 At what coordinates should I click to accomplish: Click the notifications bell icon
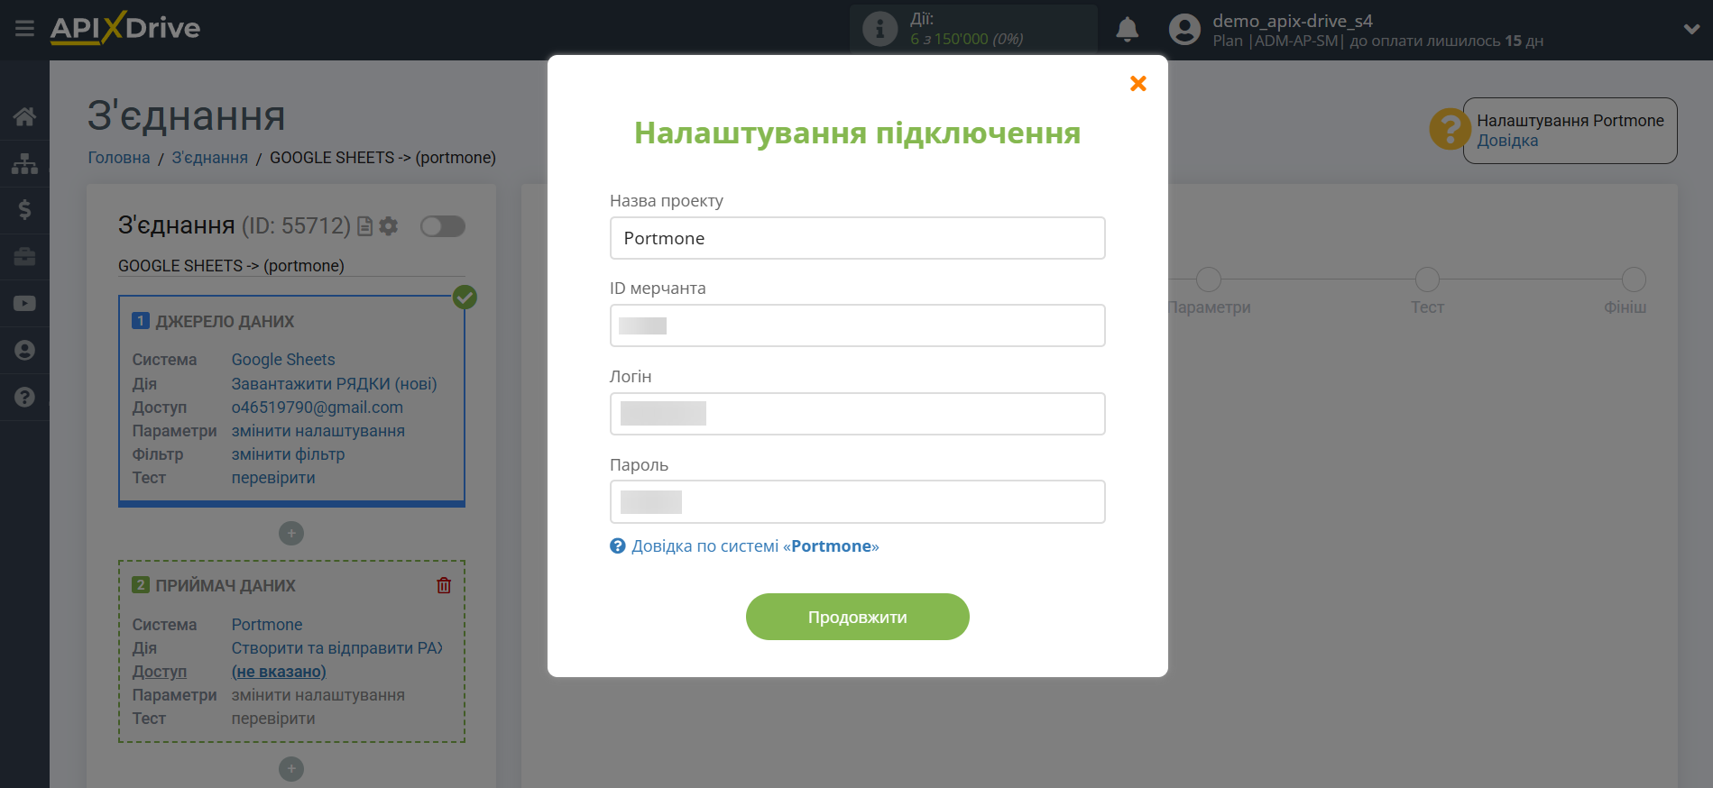[1127, 30]
